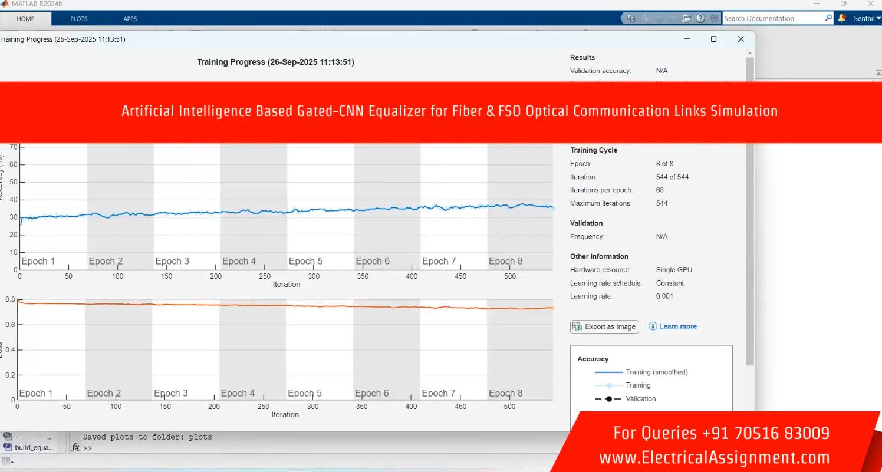Maximize the Training Progress window
This screenshot has height=472, width=882.
pyautogui.click(x=713, y=39)
